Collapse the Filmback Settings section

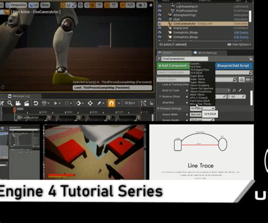158,108
